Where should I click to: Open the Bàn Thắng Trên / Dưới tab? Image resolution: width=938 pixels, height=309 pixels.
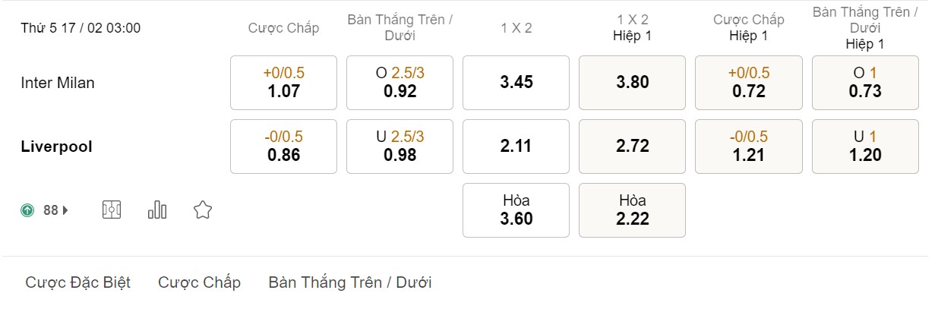tap(349, 282)
